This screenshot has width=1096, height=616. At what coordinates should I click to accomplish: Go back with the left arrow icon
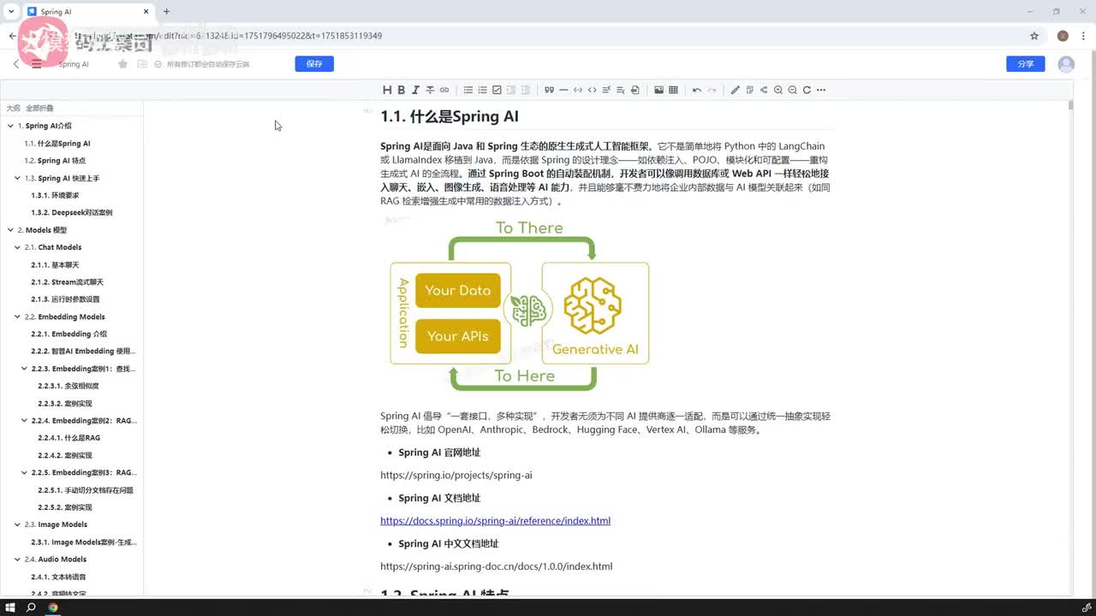(16, 64)
